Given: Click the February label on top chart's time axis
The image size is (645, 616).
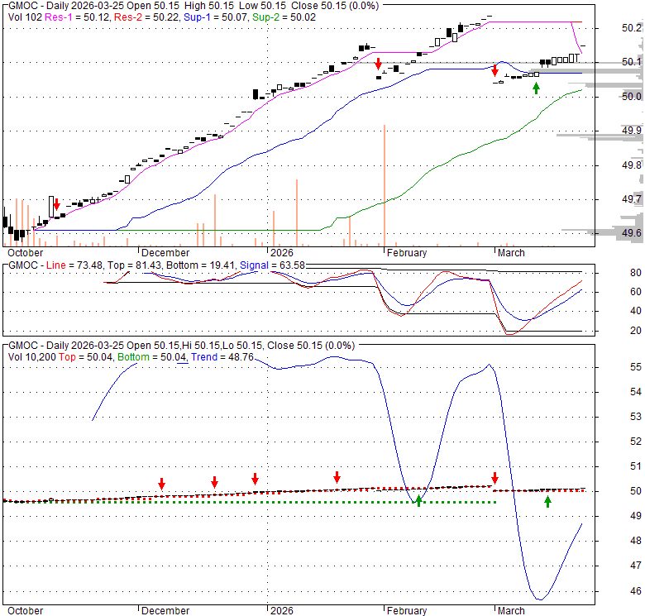Looking at the screenshot, I should 406,253.
